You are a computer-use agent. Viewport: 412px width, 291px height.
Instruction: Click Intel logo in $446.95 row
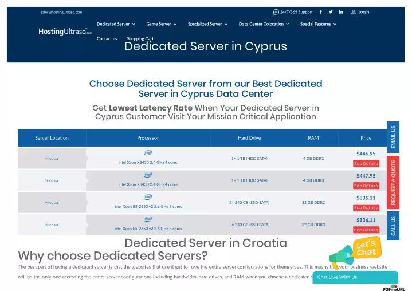pyautogui.click(x=148, y=152)
